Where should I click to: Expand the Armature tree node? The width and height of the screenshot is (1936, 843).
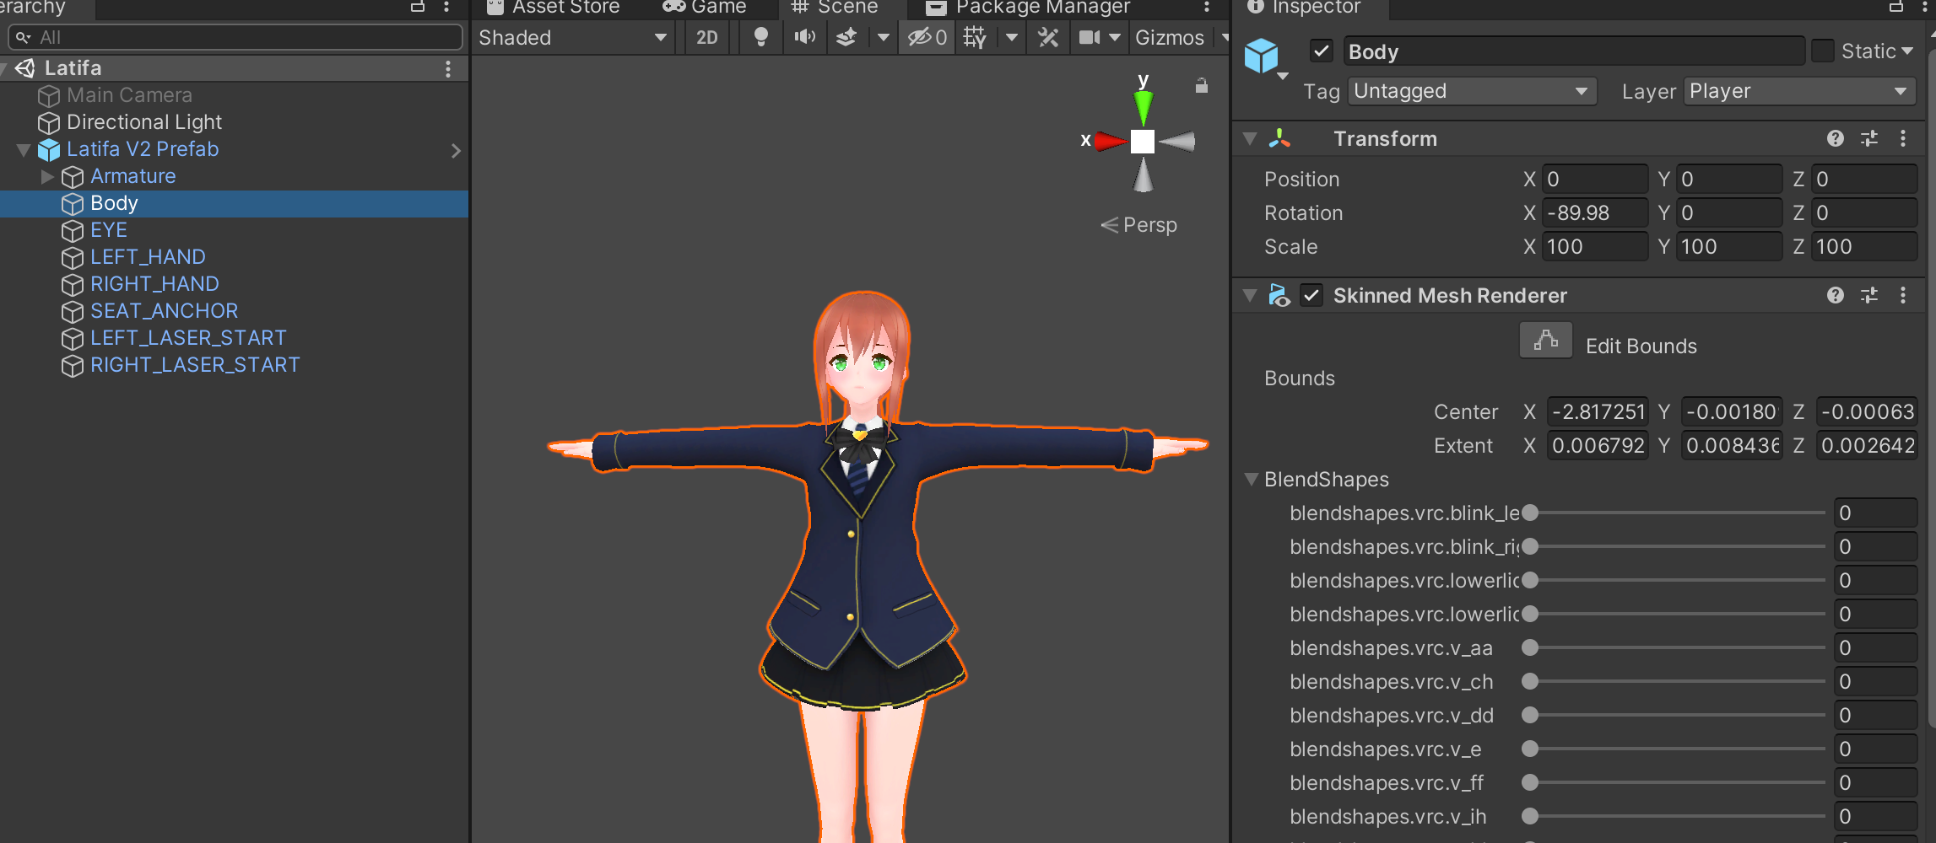pos(47,176)
